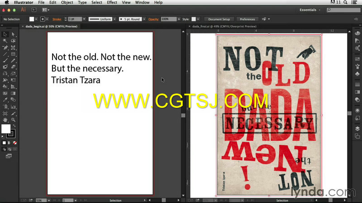This screenshot has width=362, height=203.
Task: Click the large white Fill swatch
Action: [x=6, y=129]
